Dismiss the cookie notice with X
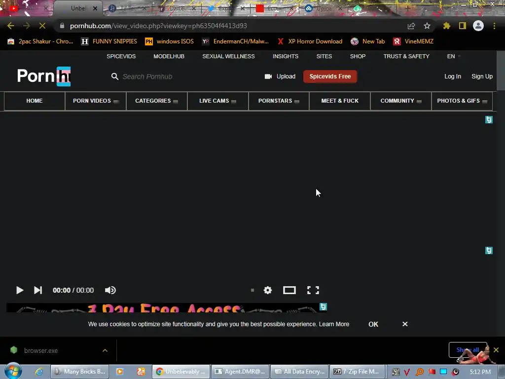Viewport: 505px width, 379px height. tap(405, 324)
